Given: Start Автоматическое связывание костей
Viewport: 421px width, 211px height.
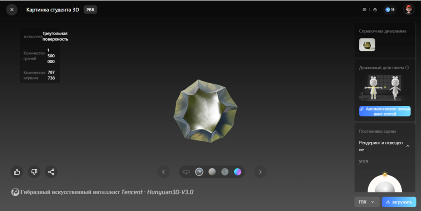Looking at the screenshot, I should pyautogui.click(x=385, y=111).
